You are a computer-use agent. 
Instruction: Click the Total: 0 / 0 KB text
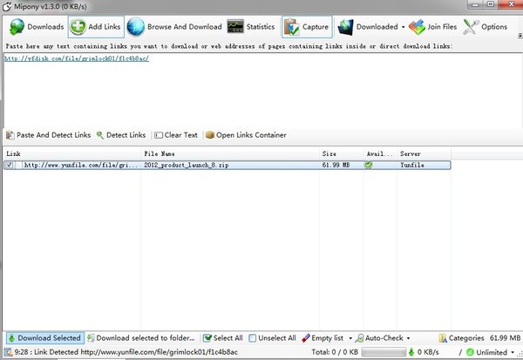335,352
